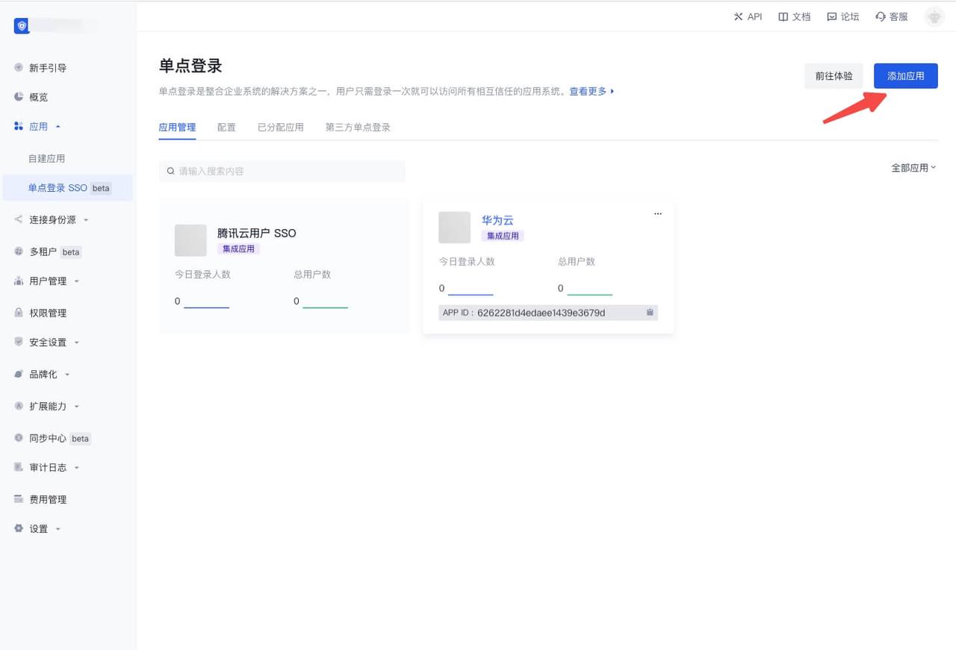The height and width of the screenshot is (650, 956).
Task: Focus the 请输入搜索内容 search field
Action: tap(282, 171)
